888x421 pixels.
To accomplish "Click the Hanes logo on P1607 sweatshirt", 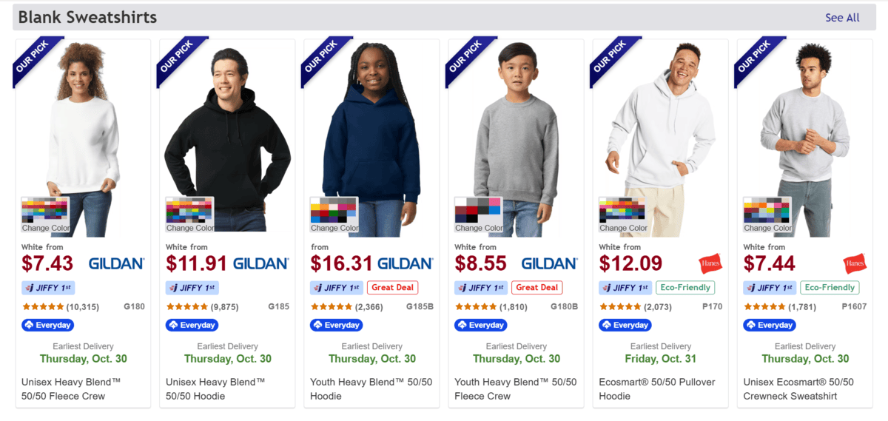I will [854, 263].
